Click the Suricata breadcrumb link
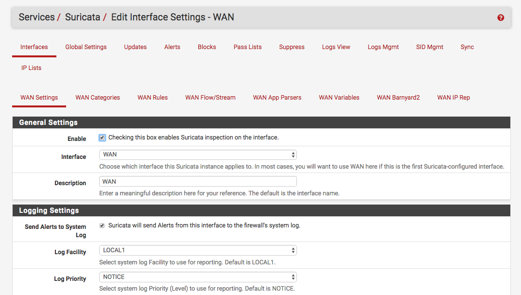The width and height of the screenshot is (521, 295). coord(83,17)
